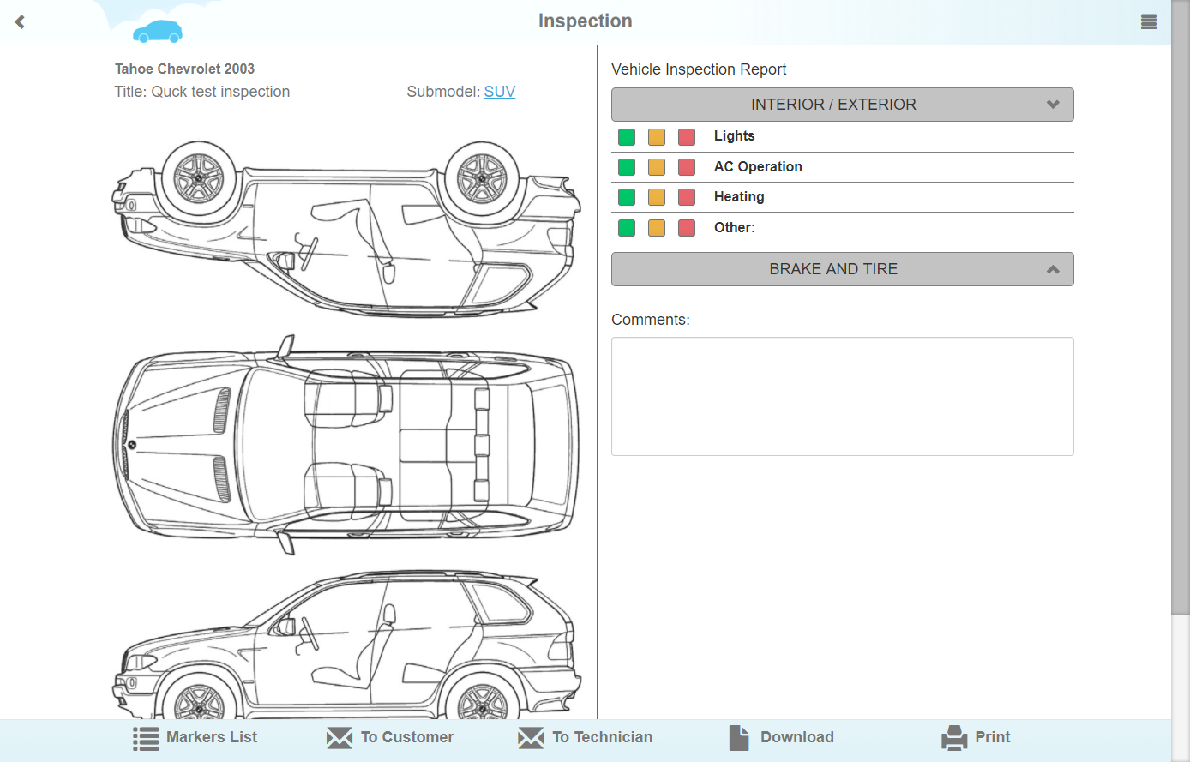Download the inspection report
This screenshot has height=762, width=1190.
tap(781, 737)
